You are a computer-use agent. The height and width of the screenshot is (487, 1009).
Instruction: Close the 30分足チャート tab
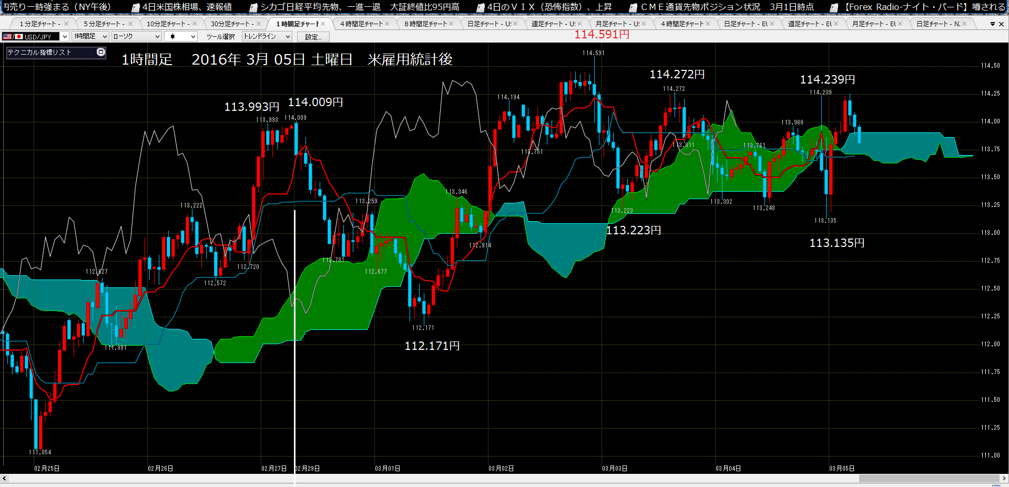tap(259, 24)
